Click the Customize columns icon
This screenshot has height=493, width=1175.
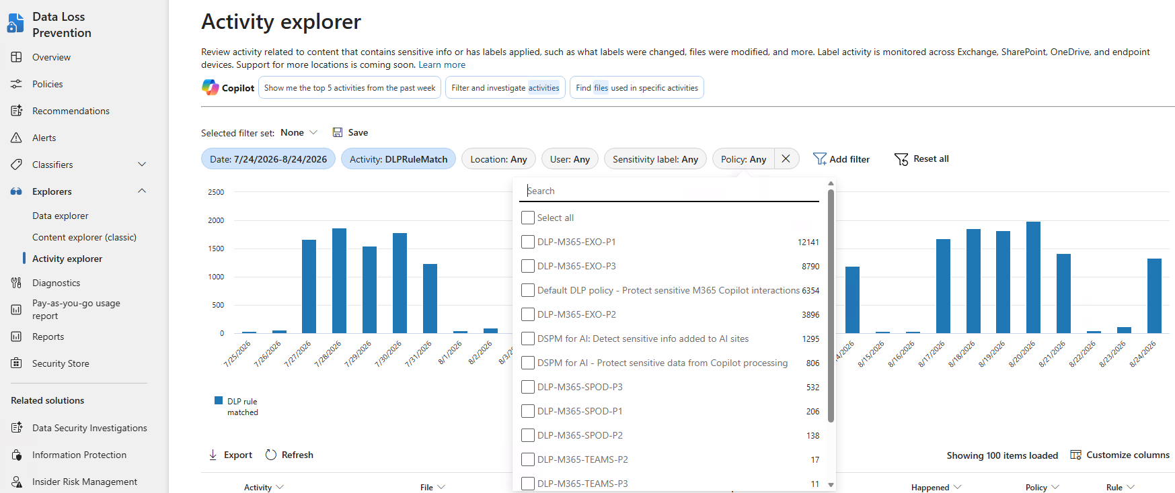tap(1075, 455)
